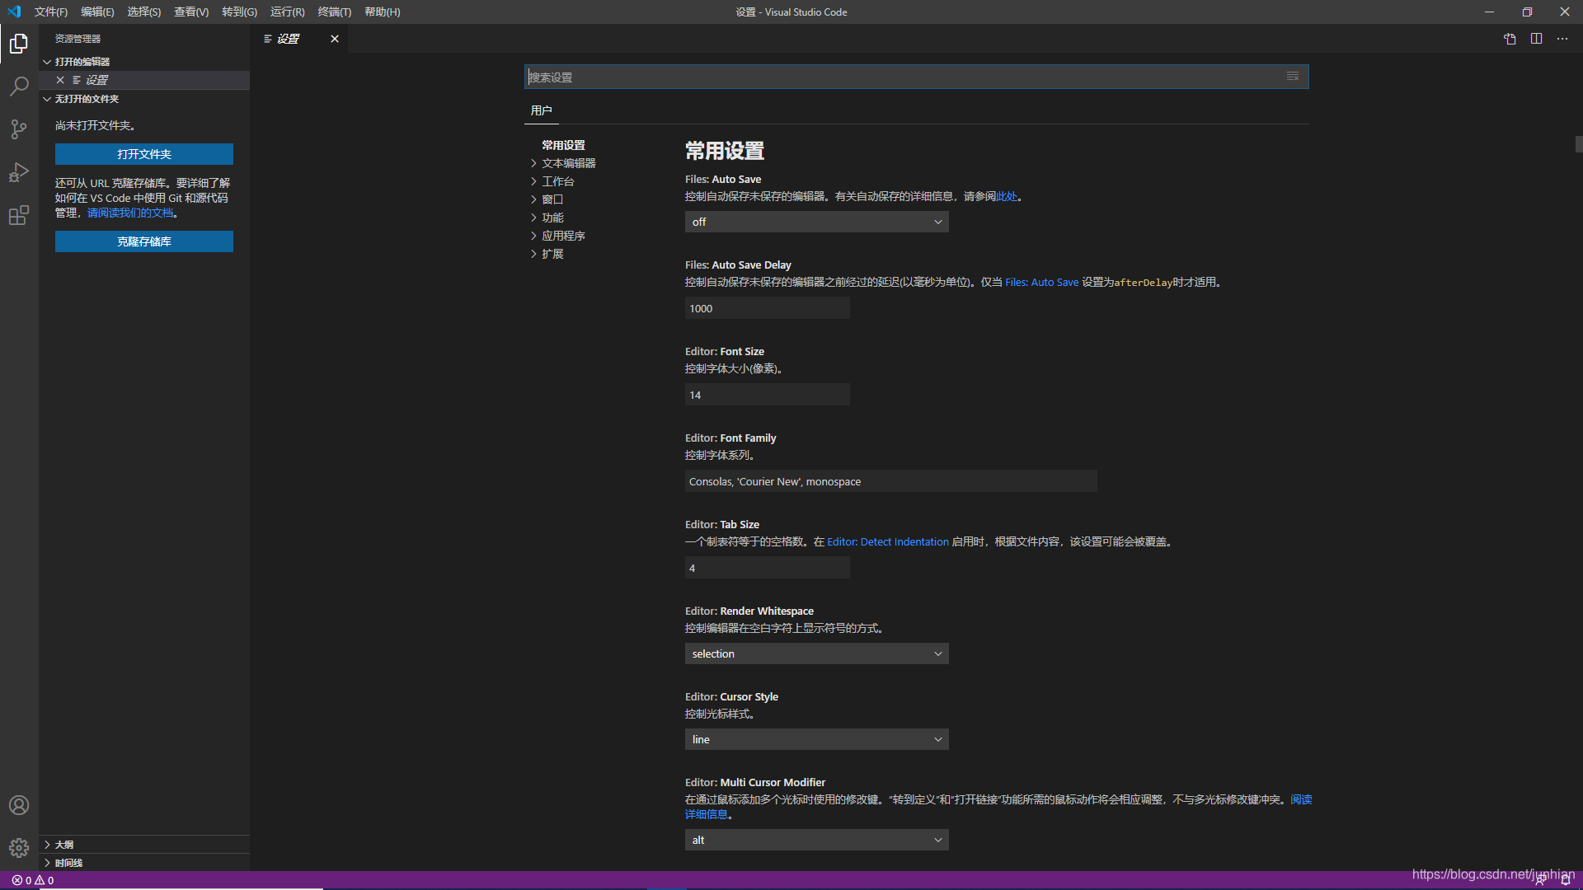Open the 编辑(E) menu
Screen dimensions: 1583x890
tap(97, 12)
